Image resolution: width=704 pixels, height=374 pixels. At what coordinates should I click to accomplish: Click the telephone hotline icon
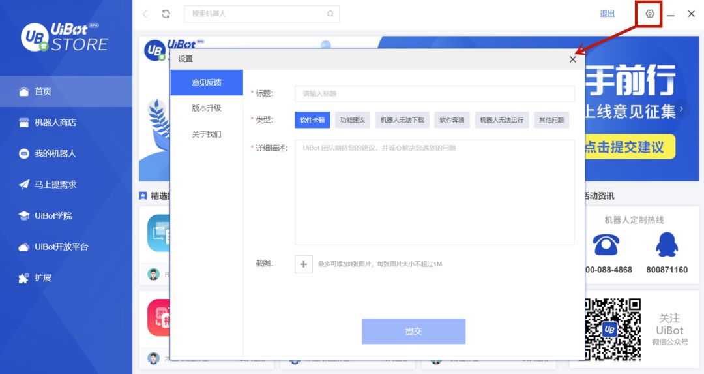click(x=606, y=245)
